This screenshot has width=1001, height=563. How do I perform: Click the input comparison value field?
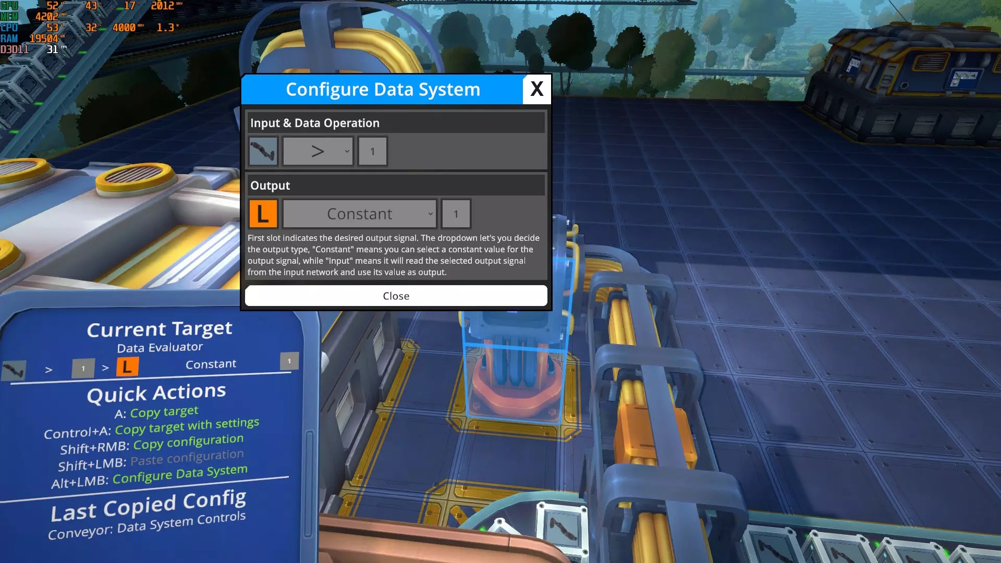pyautogui.click(x=372, y=151)
